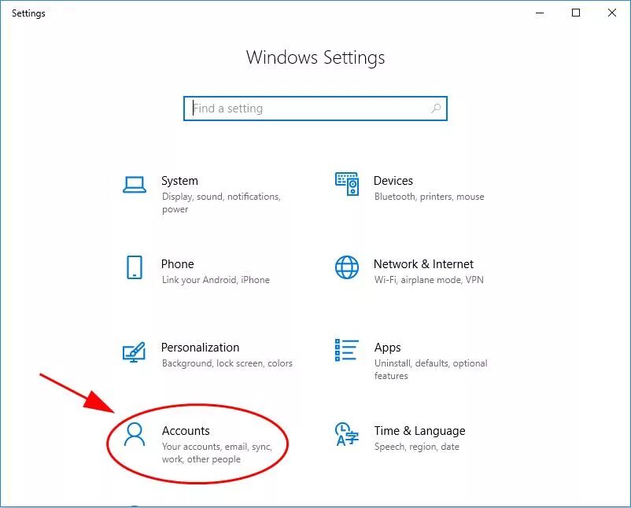Image resolution: width=631 pixels, height=508 pixels.
Task: Click the Devices keyboard and speaker icon
Action: [x=347, y=184]
